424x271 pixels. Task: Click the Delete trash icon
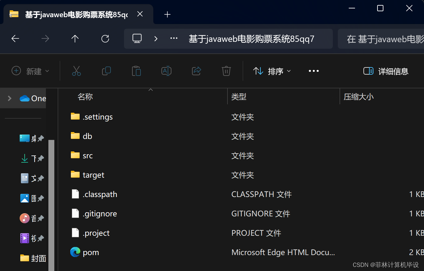(226, 71)
